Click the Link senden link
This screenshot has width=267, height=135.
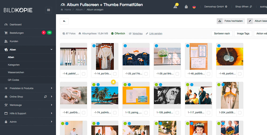coord(156,33)
